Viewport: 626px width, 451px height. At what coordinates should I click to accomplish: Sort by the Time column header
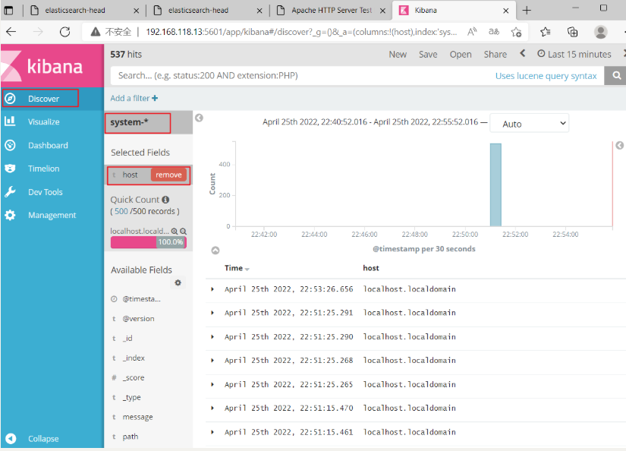tap(236, 268)
